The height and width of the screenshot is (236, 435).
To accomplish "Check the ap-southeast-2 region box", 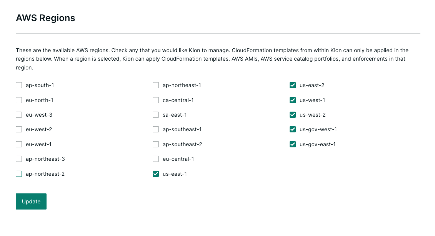I will [x=156, y=144].
